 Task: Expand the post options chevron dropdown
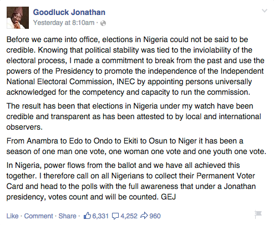click(x=265, y=11)
